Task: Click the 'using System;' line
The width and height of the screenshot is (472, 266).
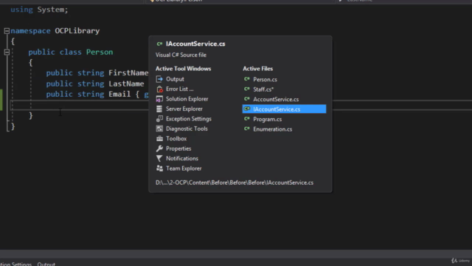Action: pyautogui.click(x=39, y=10)
